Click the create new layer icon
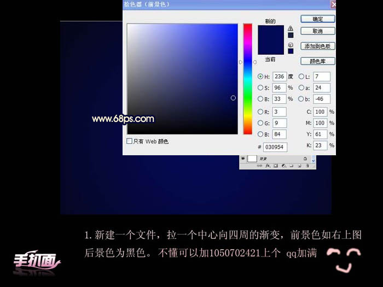The image size is (383, 287). [299, 166]
